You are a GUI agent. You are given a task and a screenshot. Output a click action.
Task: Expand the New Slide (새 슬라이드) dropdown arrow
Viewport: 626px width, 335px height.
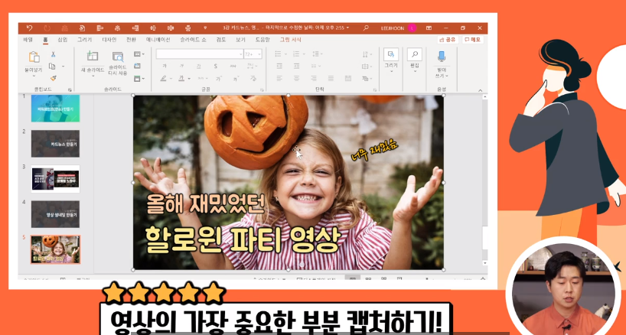tap(93, 76)
